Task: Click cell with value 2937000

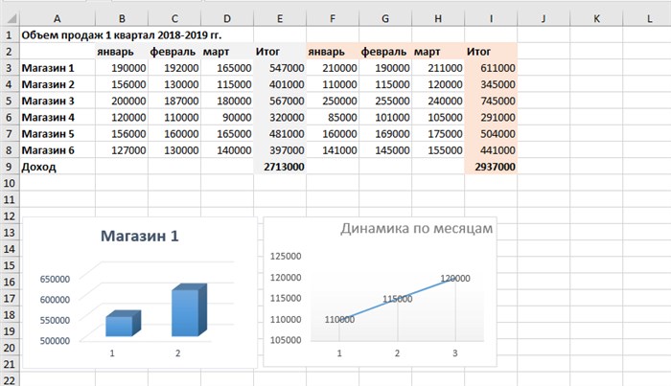Action: click(491, 167)
